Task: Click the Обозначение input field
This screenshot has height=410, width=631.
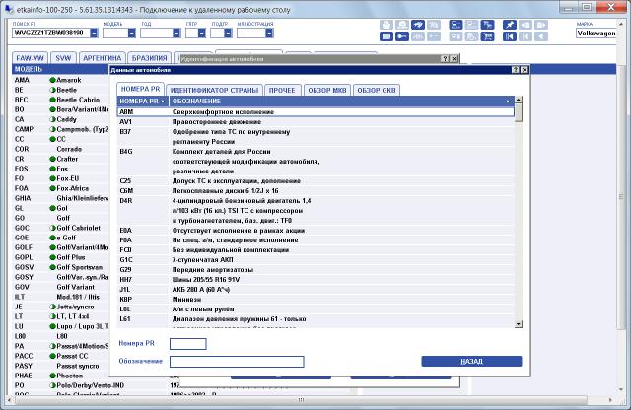Action: [237, 362]
